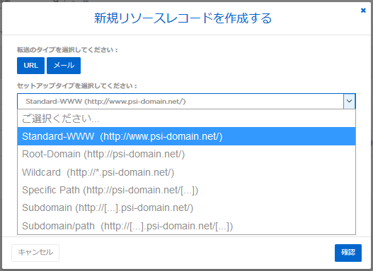Click the setup type dropdown arrow
Viewport: 373px width, 271px height.
coord(349,101)
